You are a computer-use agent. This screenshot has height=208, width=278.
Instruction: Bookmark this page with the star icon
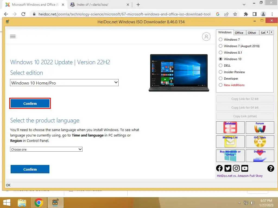(x=235, y=14)
